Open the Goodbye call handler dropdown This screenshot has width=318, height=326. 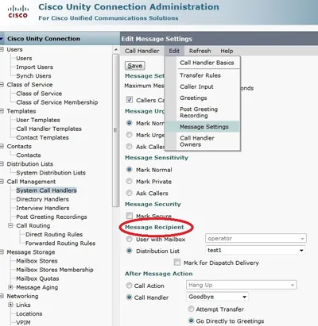coord(217,297)
